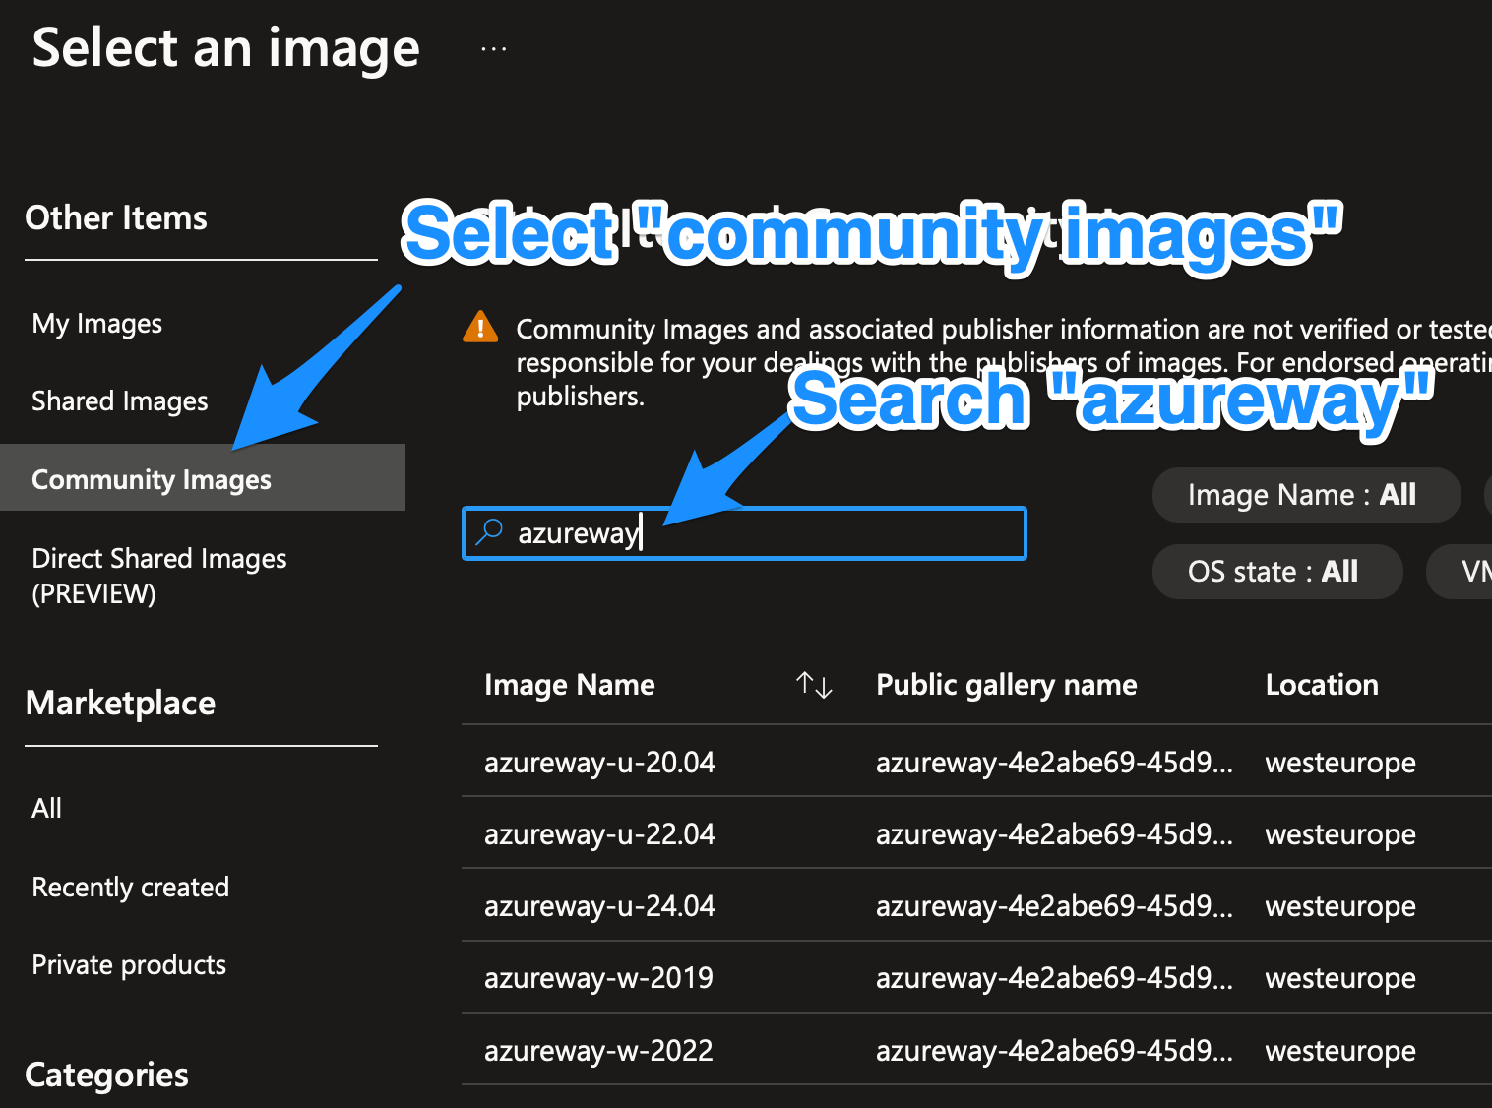This screenshot has width=1492, height=1108.
Task: Open the "OS state : All" filter dropdown
Action: (1276, 571)
